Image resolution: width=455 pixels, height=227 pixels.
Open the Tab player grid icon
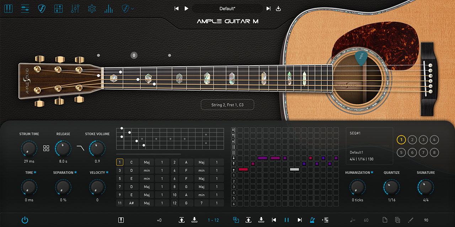pos(58,9)
